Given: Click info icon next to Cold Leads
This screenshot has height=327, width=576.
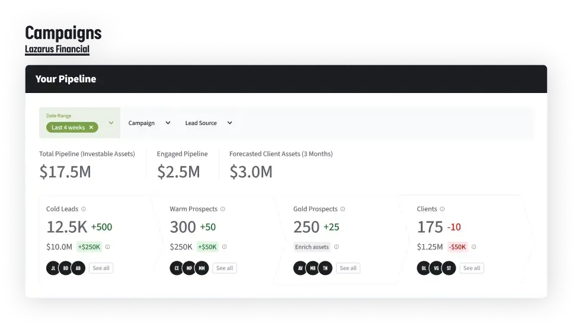Looking at the screenshot, I should click(84, 209).
